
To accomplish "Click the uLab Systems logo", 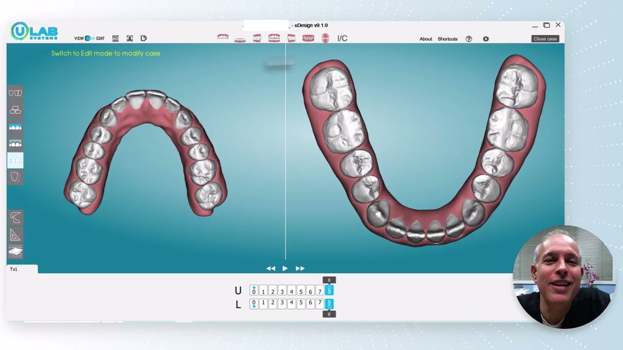I will pyautogui.click(x=34, y=32).
